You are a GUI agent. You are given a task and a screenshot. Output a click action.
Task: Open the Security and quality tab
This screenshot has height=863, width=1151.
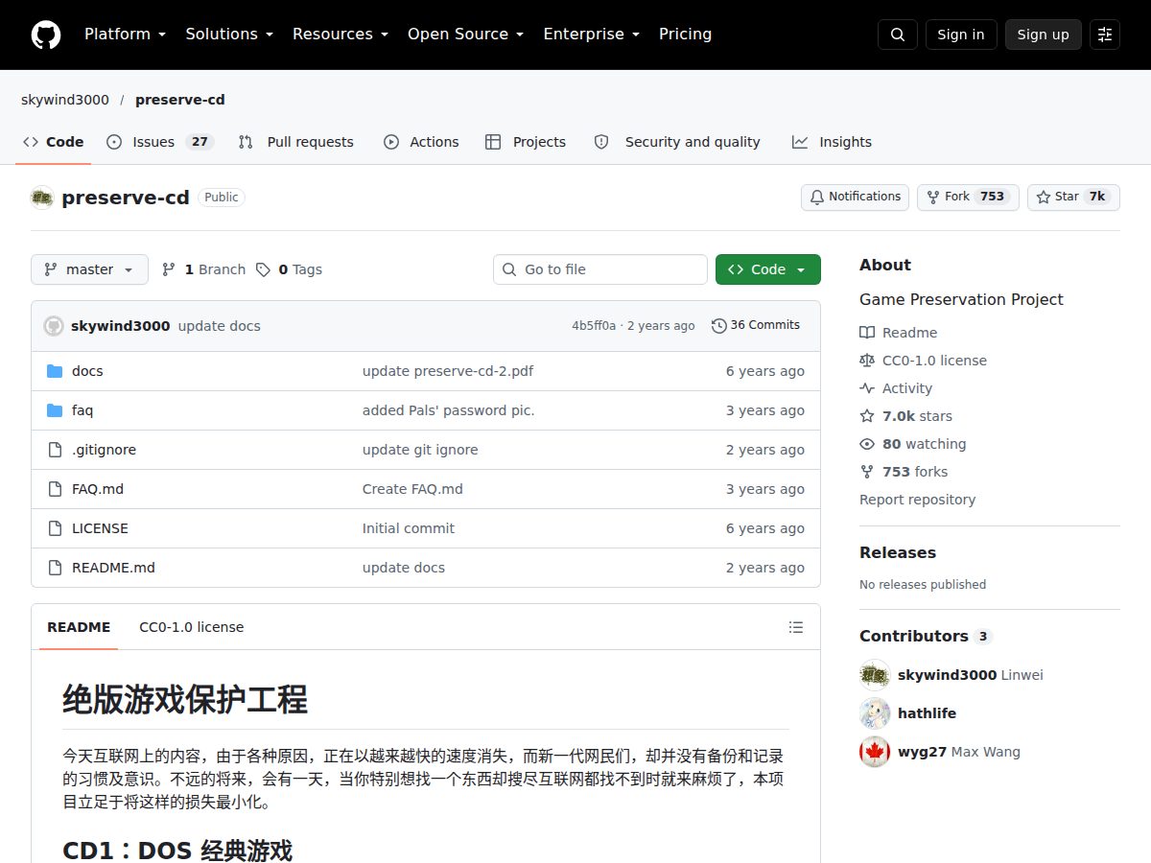click(x=678, y=142)
